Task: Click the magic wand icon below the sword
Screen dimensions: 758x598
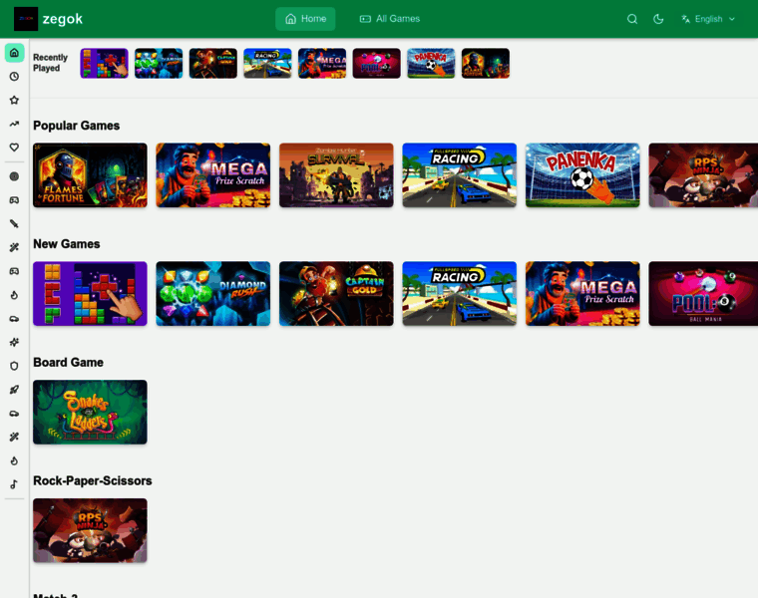Action: [x=15, y=247]
